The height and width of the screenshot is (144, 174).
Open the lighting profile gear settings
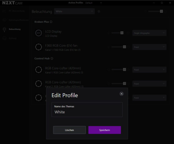pos(99,11)
